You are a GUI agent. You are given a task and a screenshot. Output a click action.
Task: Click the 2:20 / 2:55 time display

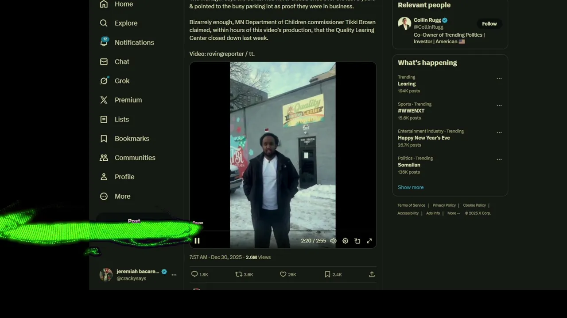click(313, 241)
